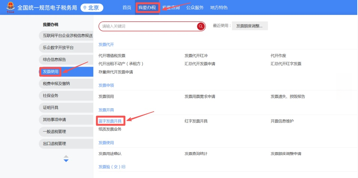This screenshot has width=358, height=178.
Task: Select 一般退税管理 in sidebar
Action: (66, 132)
